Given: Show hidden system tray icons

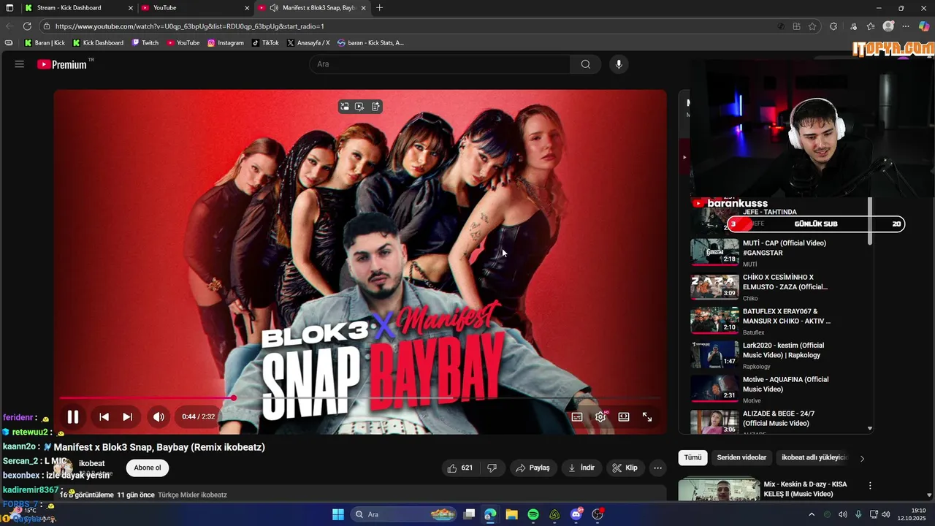Looking at the screenshot, I should (x=813, y=514).
